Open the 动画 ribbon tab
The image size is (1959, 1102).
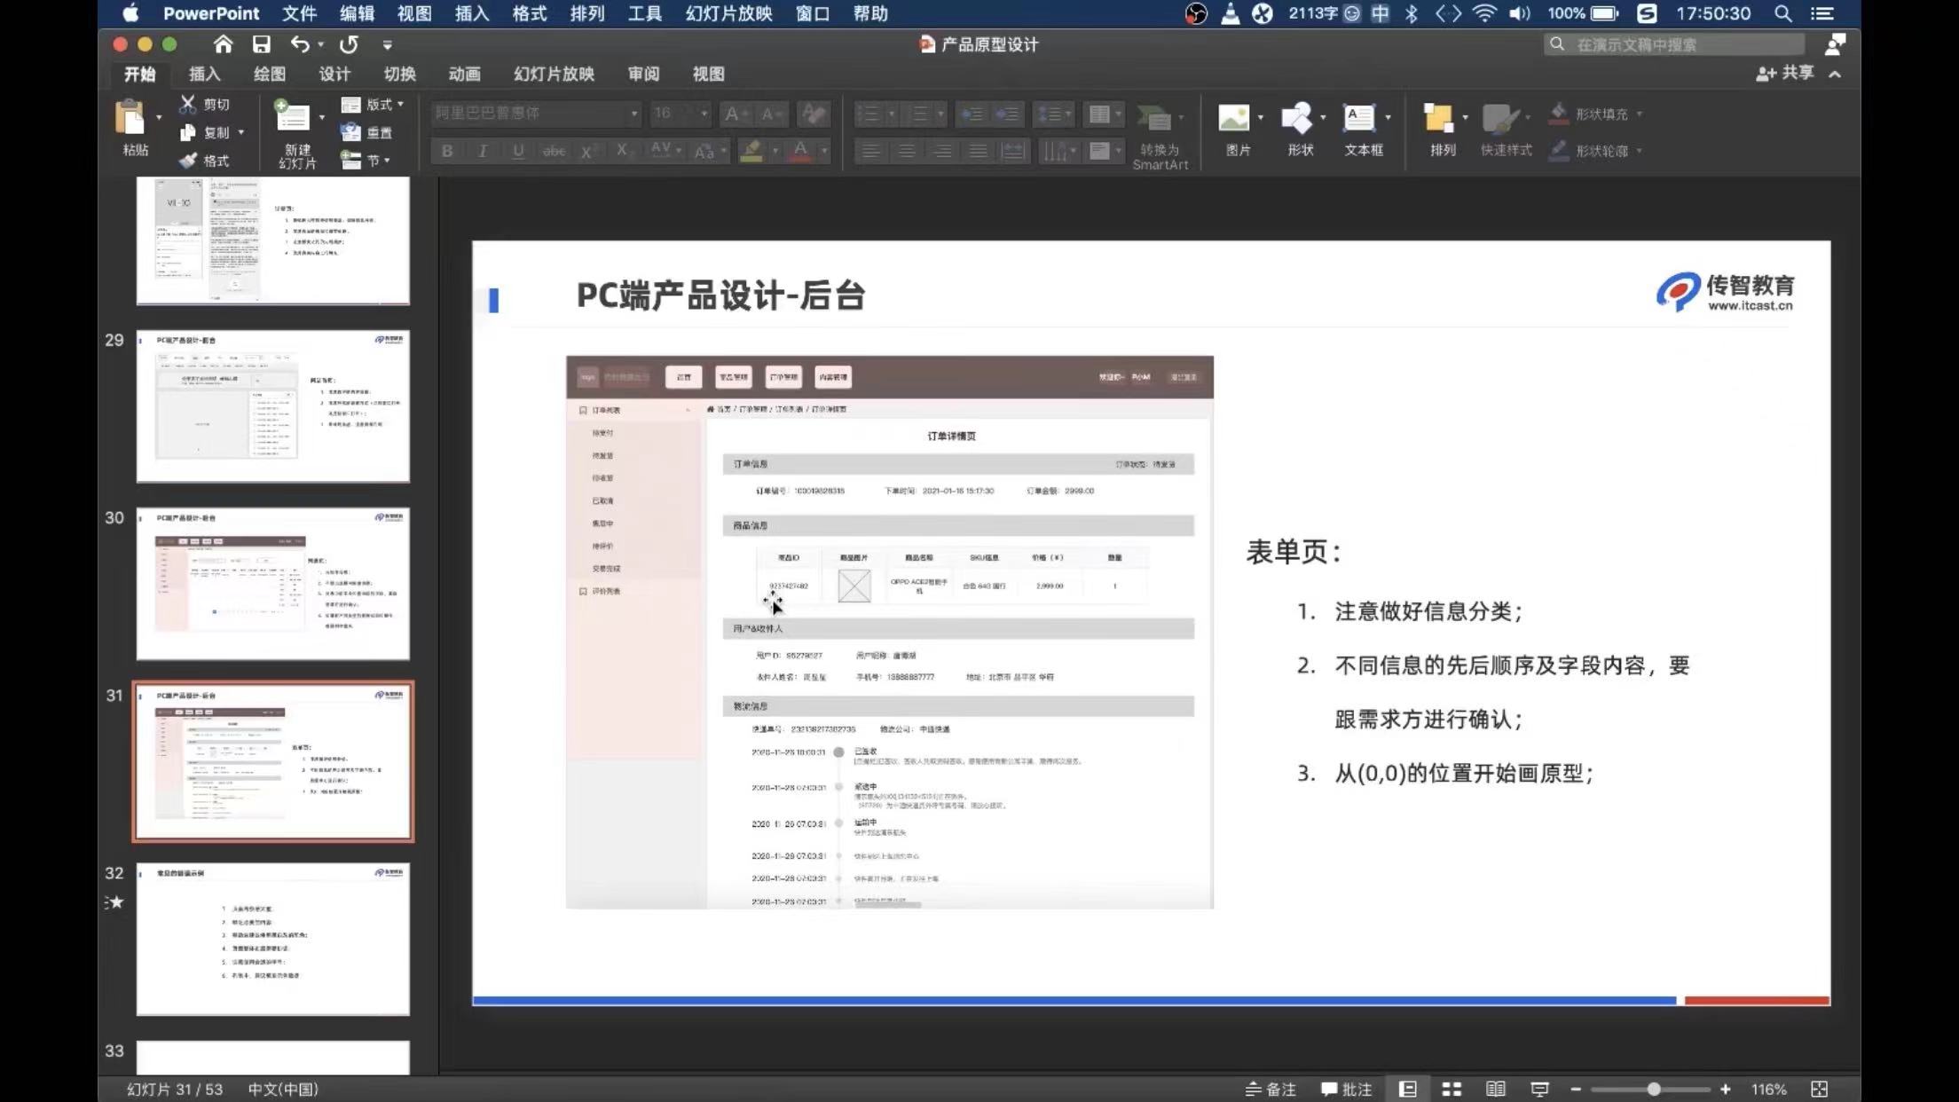point(464,75)
